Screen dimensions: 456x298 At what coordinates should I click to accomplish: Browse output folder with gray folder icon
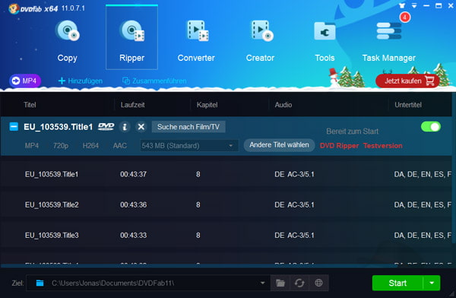point(280,283)
